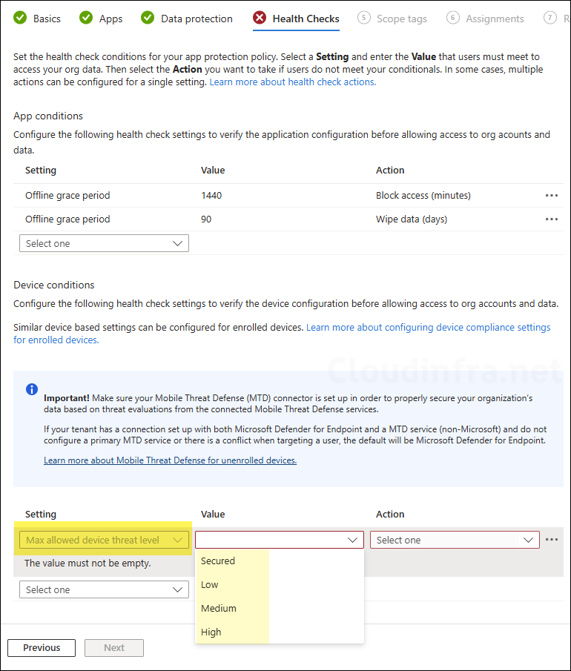Open App conditions Select one setting dropdown
Viewport: 571px width, 671px height.
point(104,243)
